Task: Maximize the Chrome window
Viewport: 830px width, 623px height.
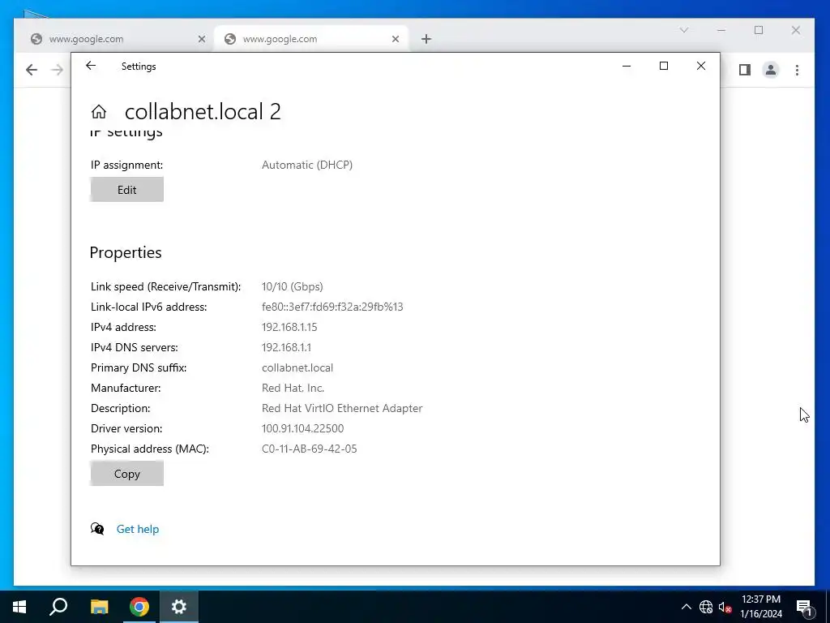Action: (759, 30)
